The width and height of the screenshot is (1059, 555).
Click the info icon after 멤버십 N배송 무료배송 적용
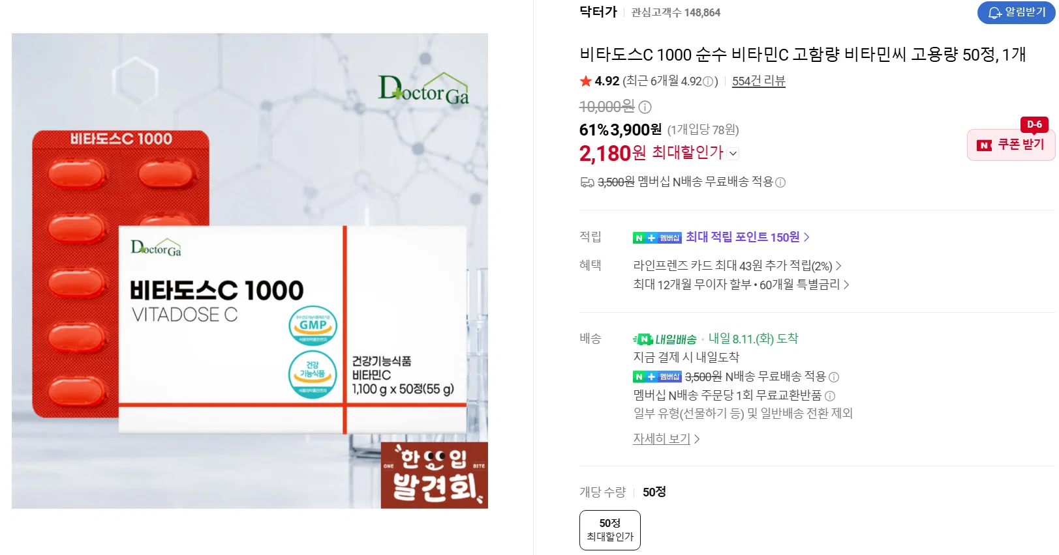(x=780, y=182)
